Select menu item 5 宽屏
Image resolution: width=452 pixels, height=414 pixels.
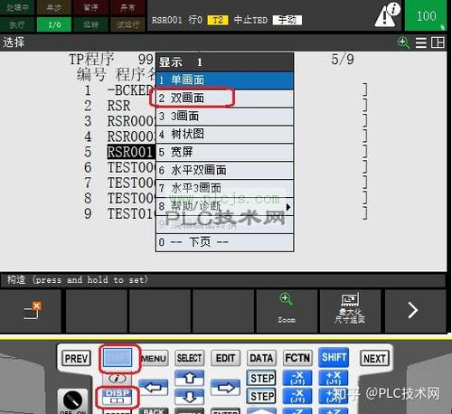[224, 152]
